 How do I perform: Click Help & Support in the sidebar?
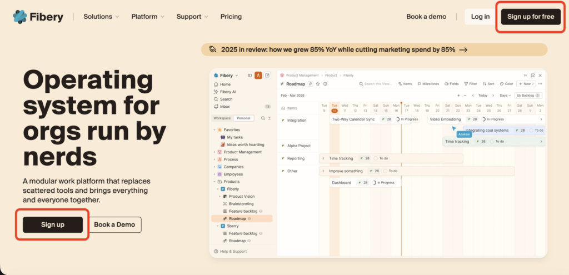tap(230, 252)
